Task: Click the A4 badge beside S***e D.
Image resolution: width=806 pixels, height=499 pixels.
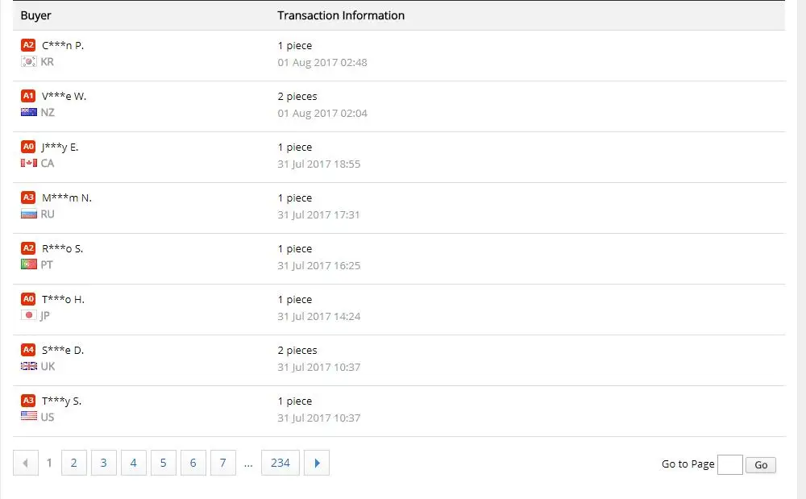Action: pos(28,350)
